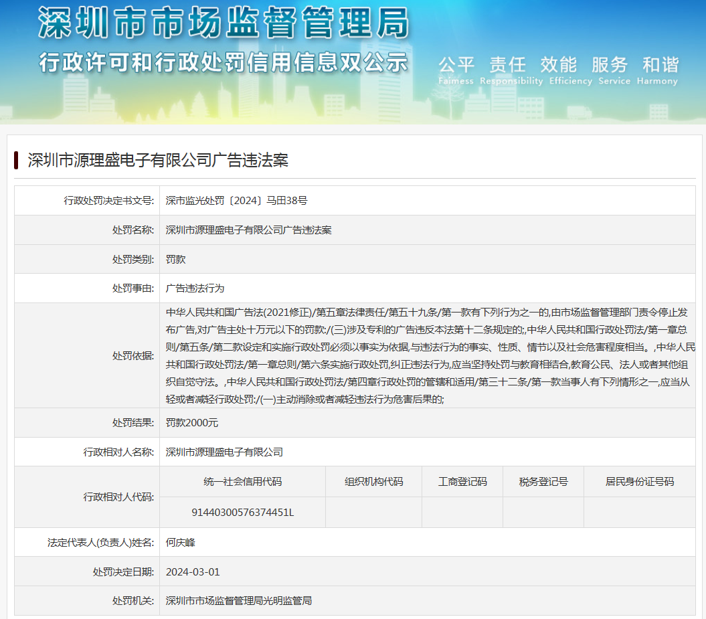Click the banner slogan 和谐 Harmony
Screen dimensions: 706x619
point(658,71)
